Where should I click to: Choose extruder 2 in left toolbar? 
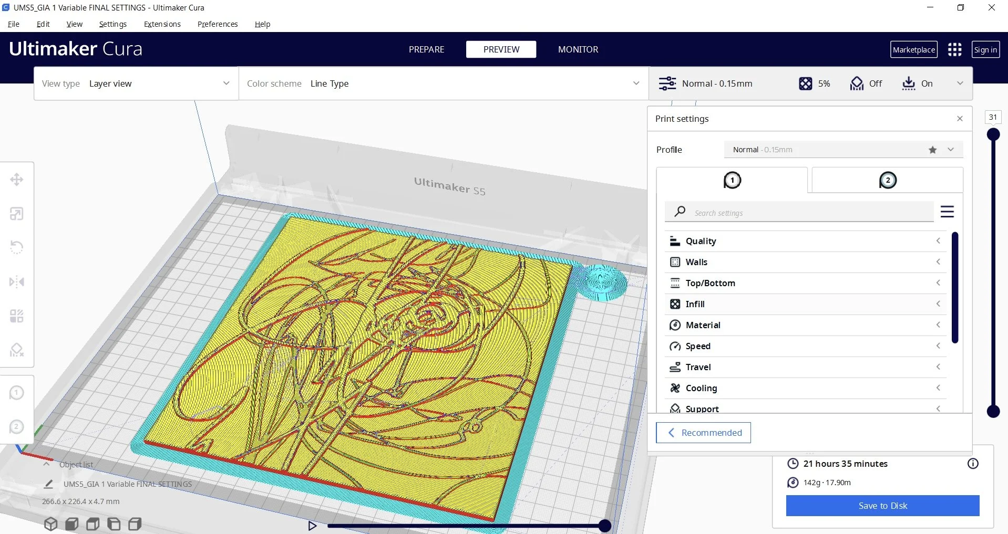tap(16, 427)
